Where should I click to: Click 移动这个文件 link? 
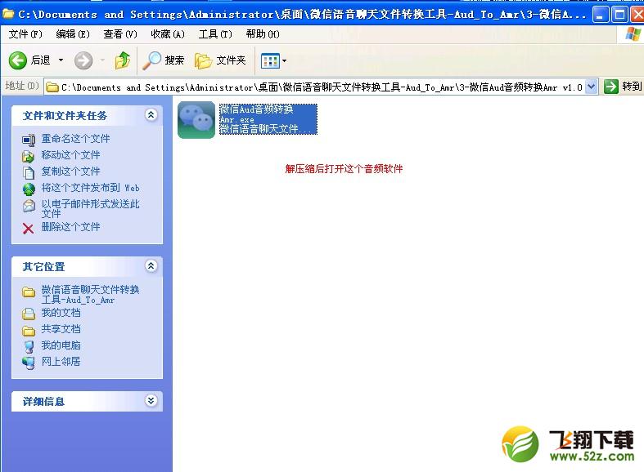click(x=70, y=155)
